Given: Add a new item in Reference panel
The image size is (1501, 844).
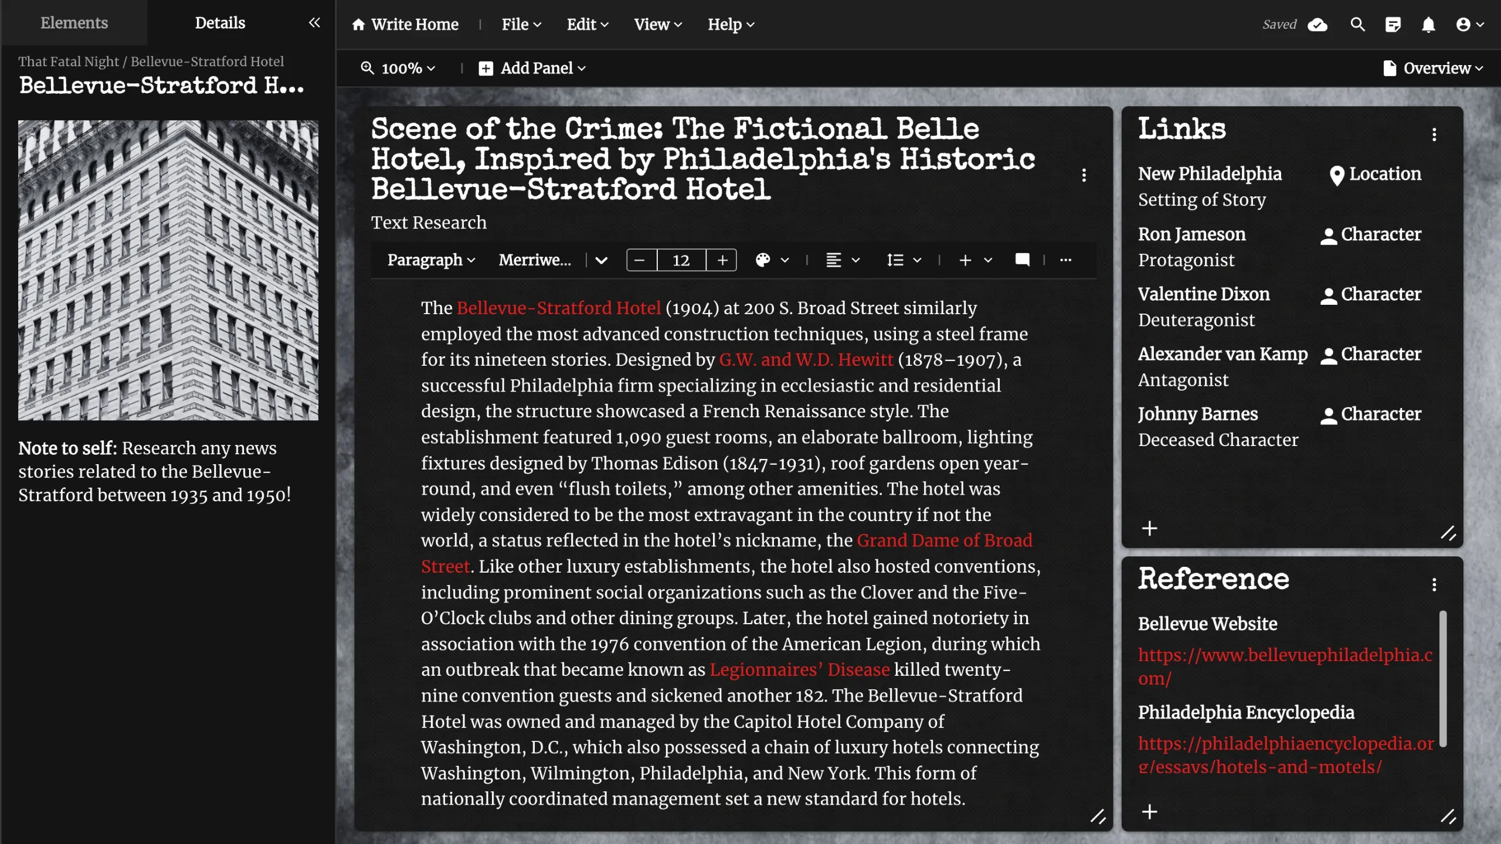Looking at the screenshot, I should pos(1149,812).
